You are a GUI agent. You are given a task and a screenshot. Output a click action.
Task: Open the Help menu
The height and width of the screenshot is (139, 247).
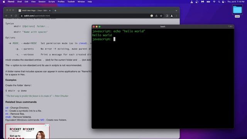pos(90,2)
